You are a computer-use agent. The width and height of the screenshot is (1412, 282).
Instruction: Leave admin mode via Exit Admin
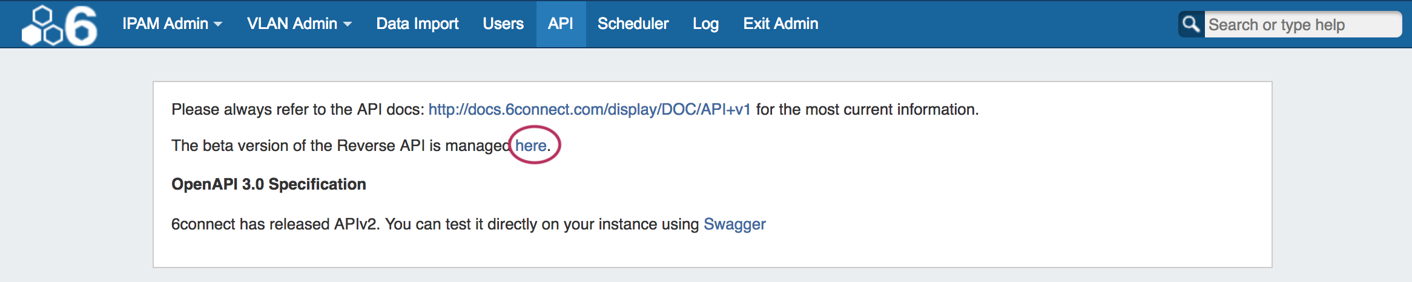click(780, 24)
